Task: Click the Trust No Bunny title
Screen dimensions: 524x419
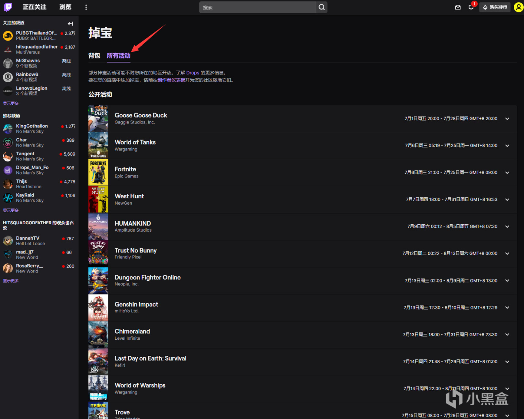Action: point(135,250)
